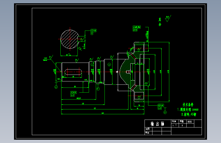
Task: Select the tolerance frame above the flange
Action: click(x=137, y=28)
